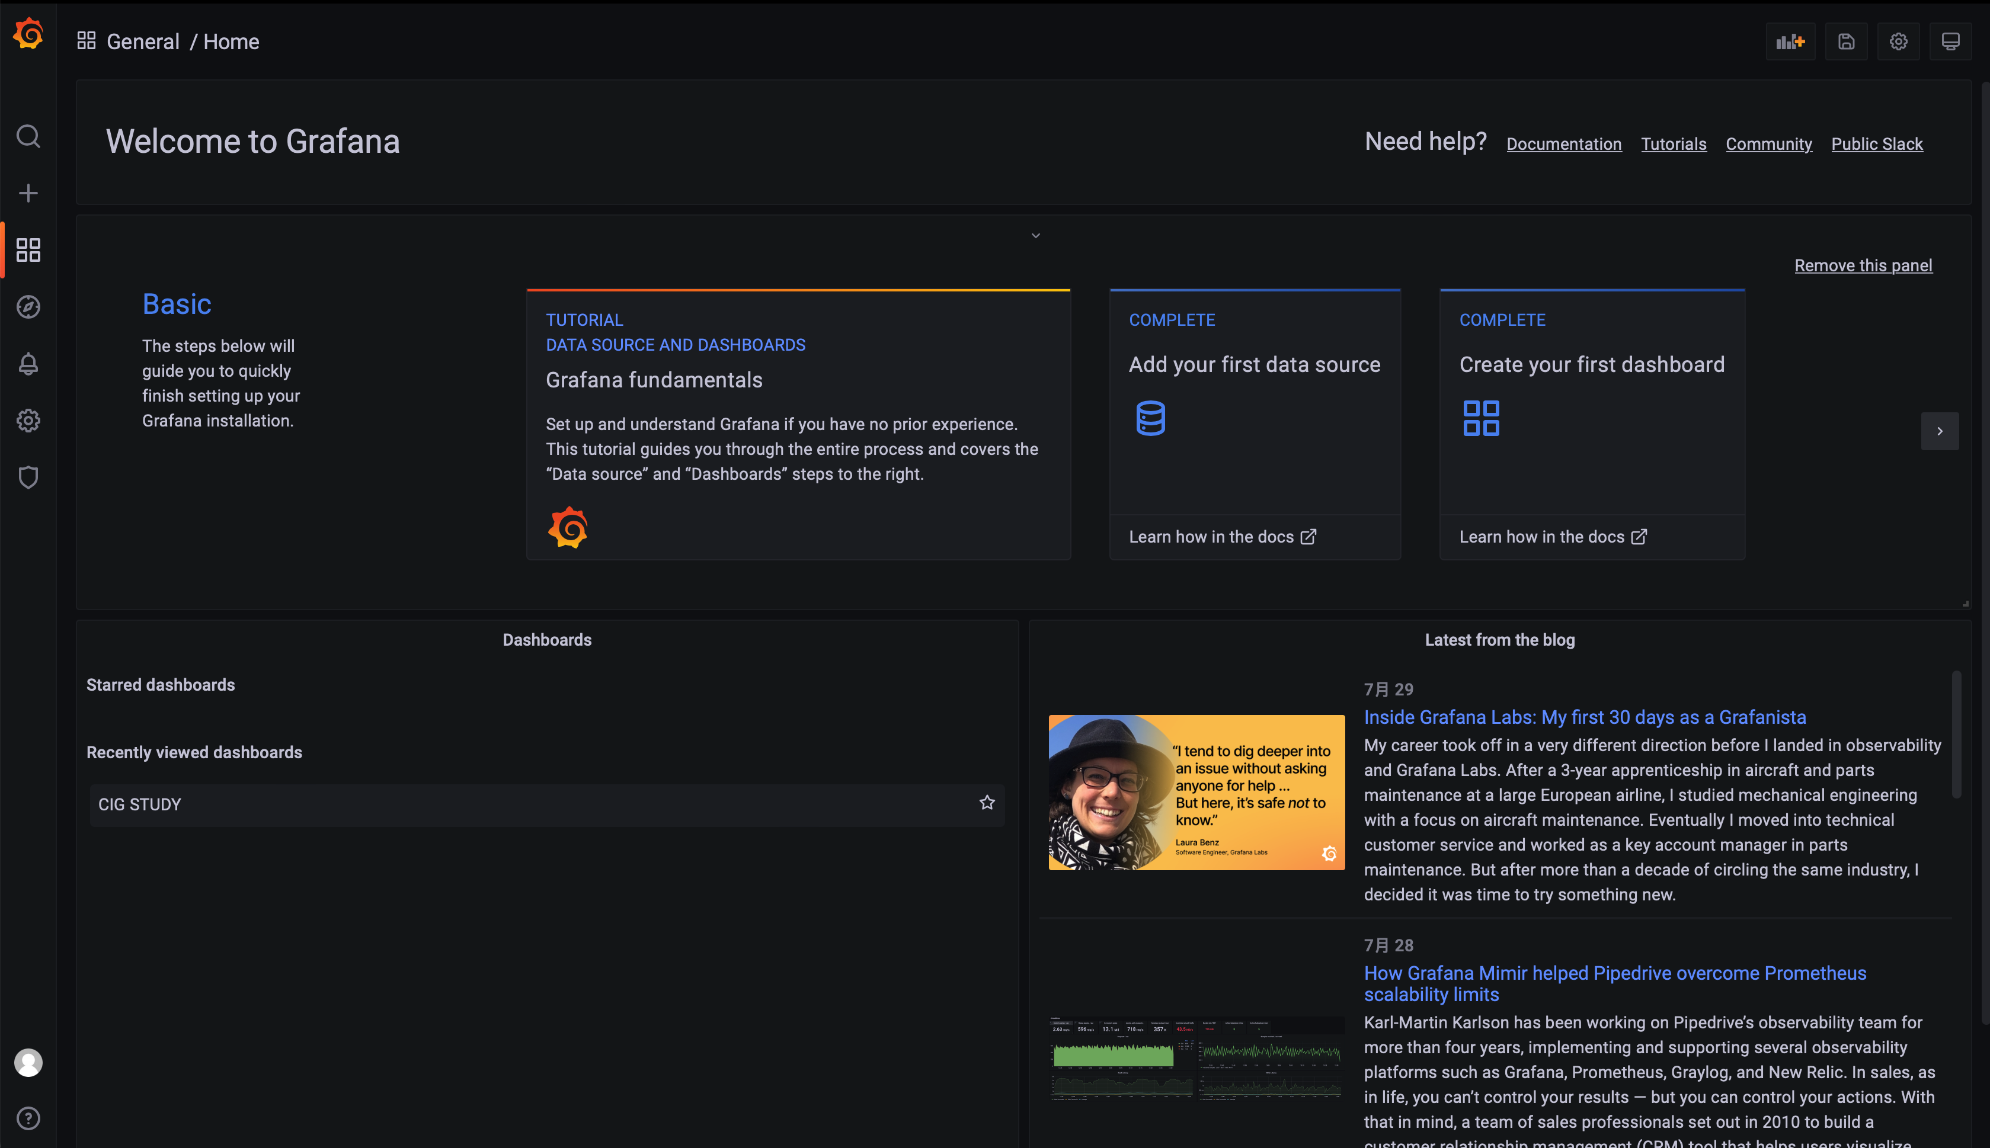The image size is (1990, 1148).
Task: Click the database icon on data source card
Action: (x=1150, y=418)
